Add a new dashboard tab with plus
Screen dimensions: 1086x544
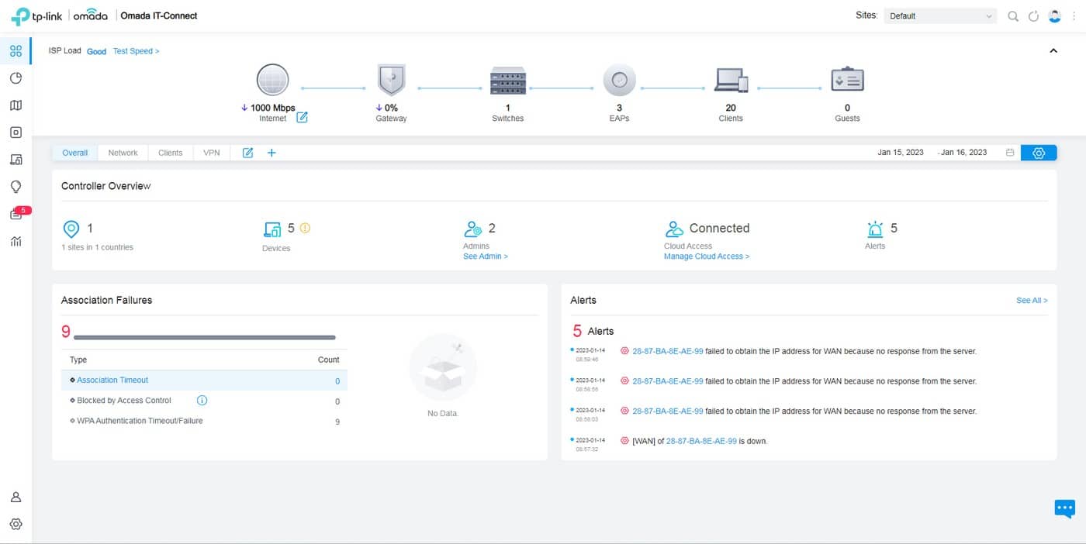pyautogui.click(x=271, y=153)
